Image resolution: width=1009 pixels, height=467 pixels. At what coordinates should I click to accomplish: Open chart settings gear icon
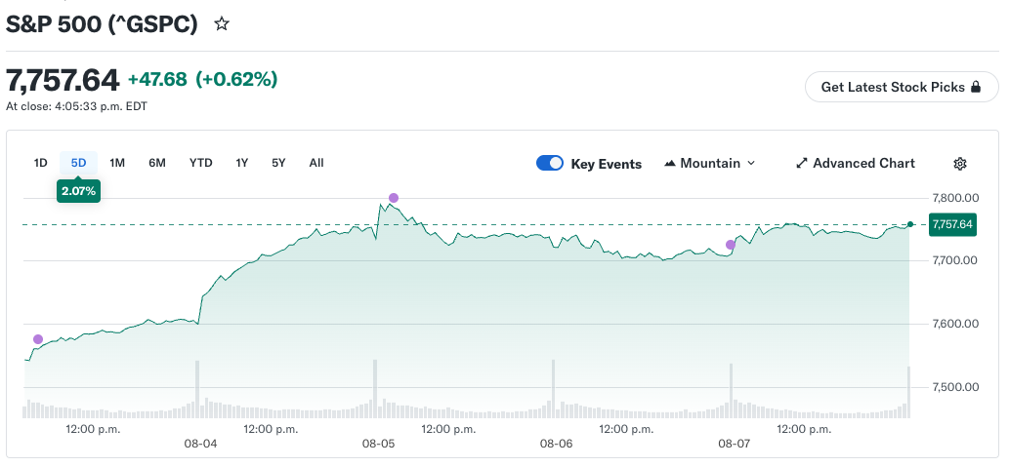pyautogui.click(x=960, y=164)
